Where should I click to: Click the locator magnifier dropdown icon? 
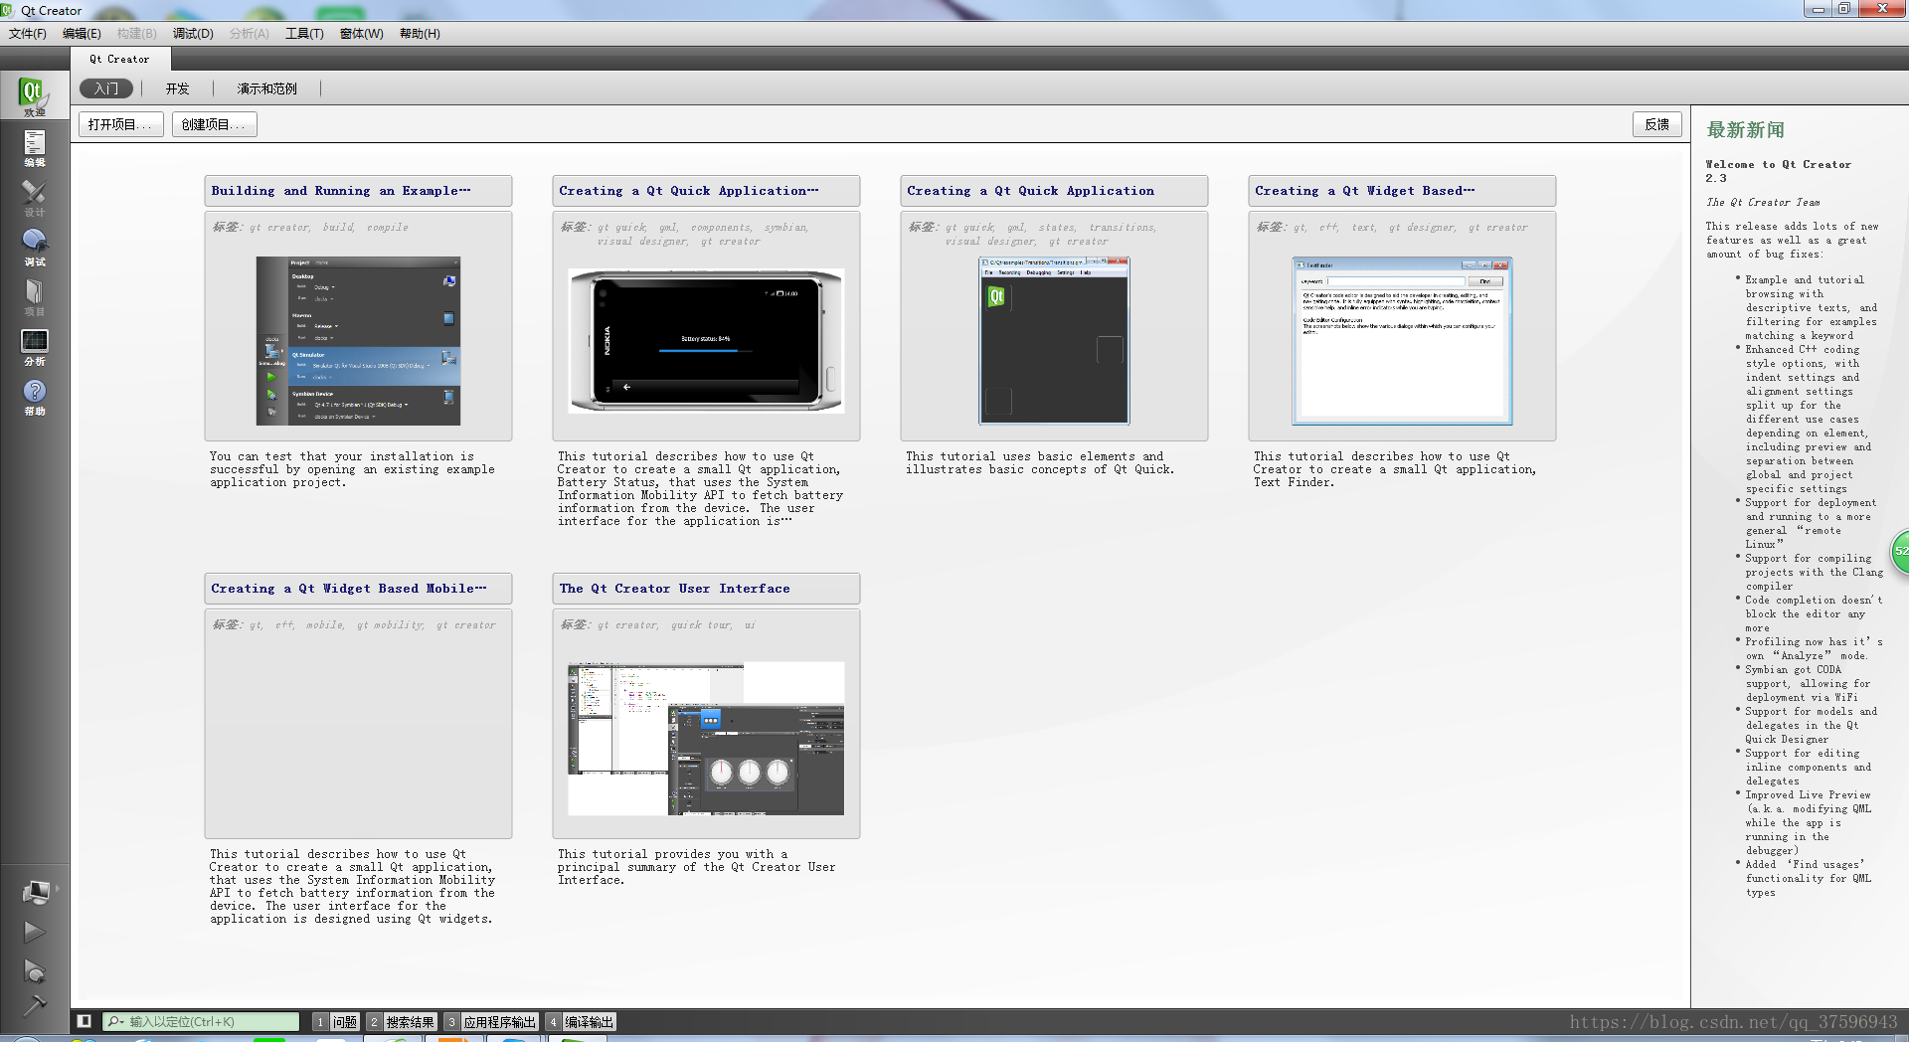click(115, 1021)
